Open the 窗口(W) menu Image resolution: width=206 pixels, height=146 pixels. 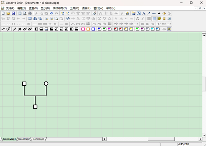98,8
